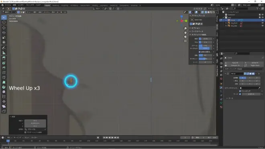Toggle the 法線で回転 checkbox in the sidebar
The width and height of the screenshot is (265, 149).
click(x=200, y=52)
